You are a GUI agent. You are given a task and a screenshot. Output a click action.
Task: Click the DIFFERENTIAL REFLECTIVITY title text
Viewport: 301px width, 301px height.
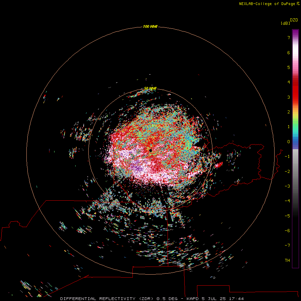tap(98, 299)
